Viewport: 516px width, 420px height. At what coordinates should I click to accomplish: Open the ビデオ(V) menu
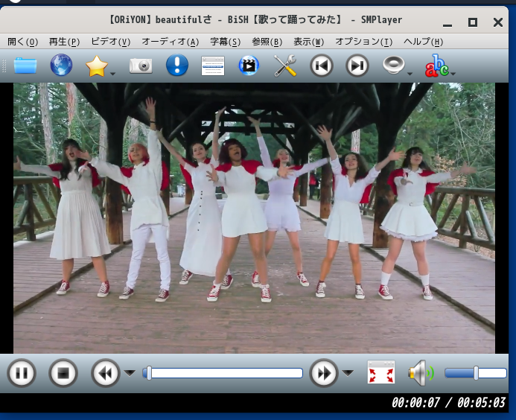point(110,42)
